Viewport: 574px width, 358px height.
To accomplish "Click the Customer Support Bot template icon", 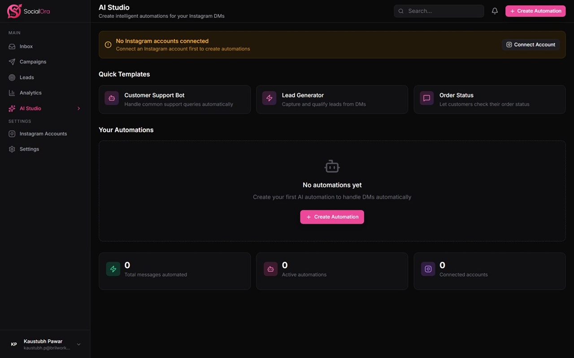I will 112,98.
